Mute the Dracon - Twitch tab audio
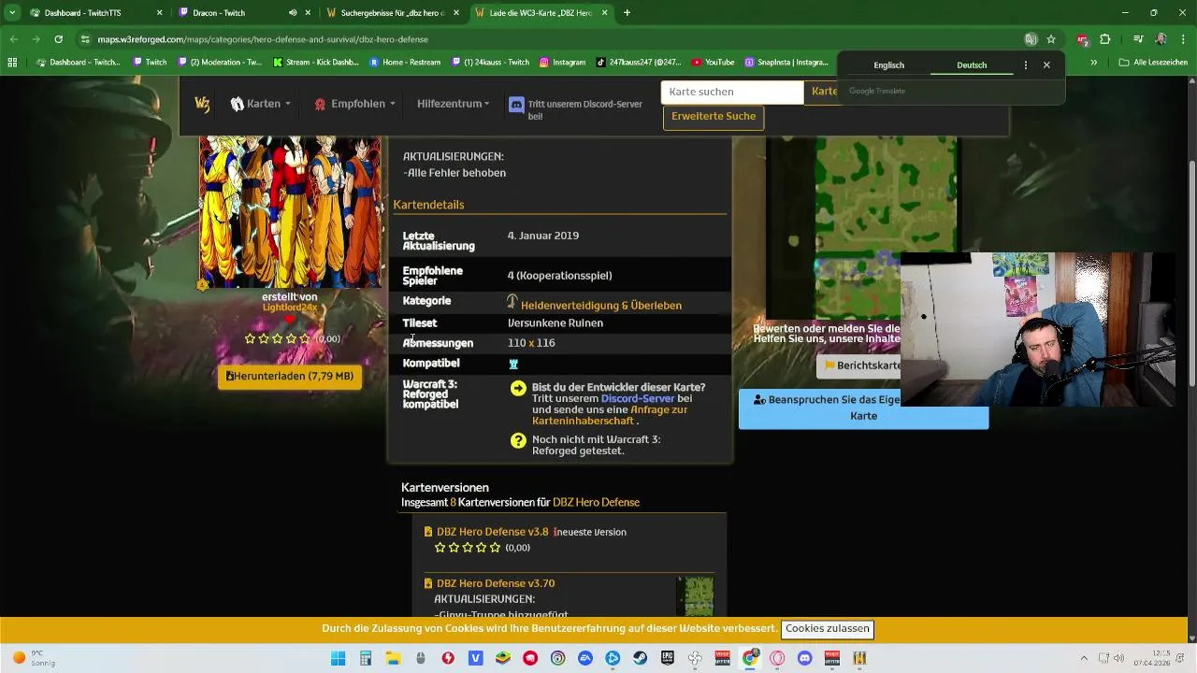Image resolution: width=1197 pixels, height=673 pixels. point(293,13)
